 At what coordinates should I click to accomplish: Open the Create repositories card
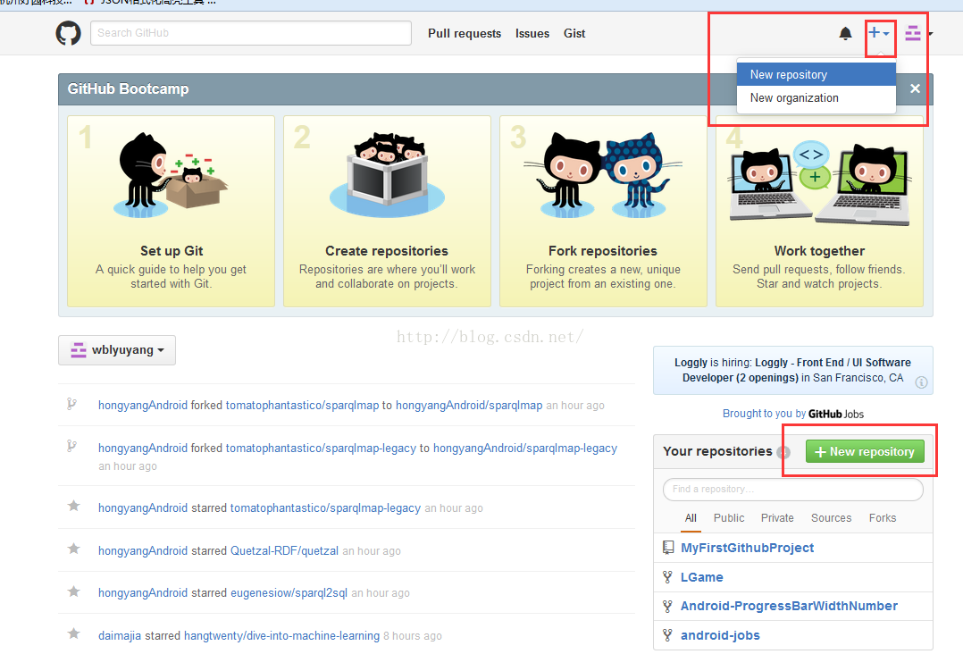click(387, 211)
